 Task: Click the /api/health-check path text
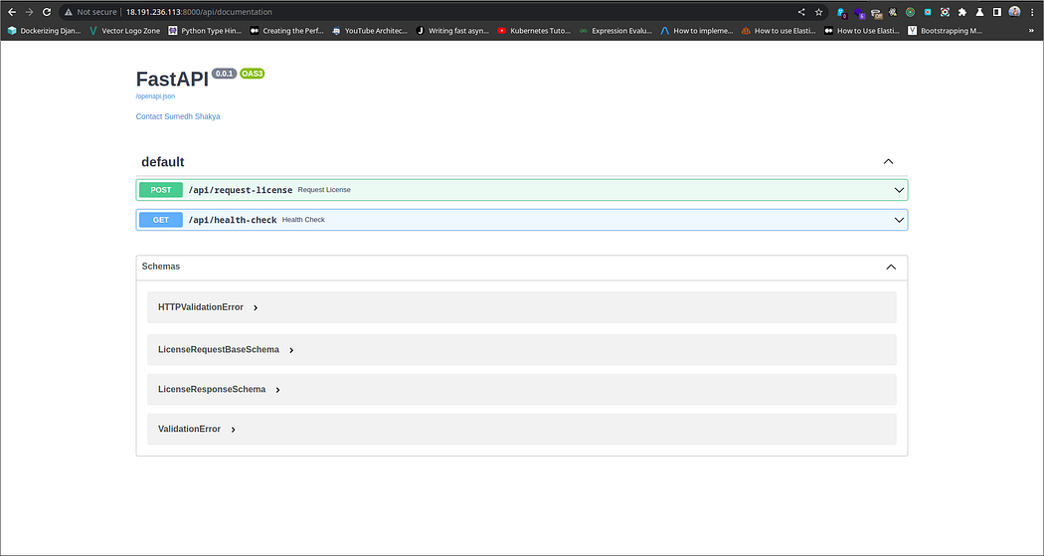(233, 221)
